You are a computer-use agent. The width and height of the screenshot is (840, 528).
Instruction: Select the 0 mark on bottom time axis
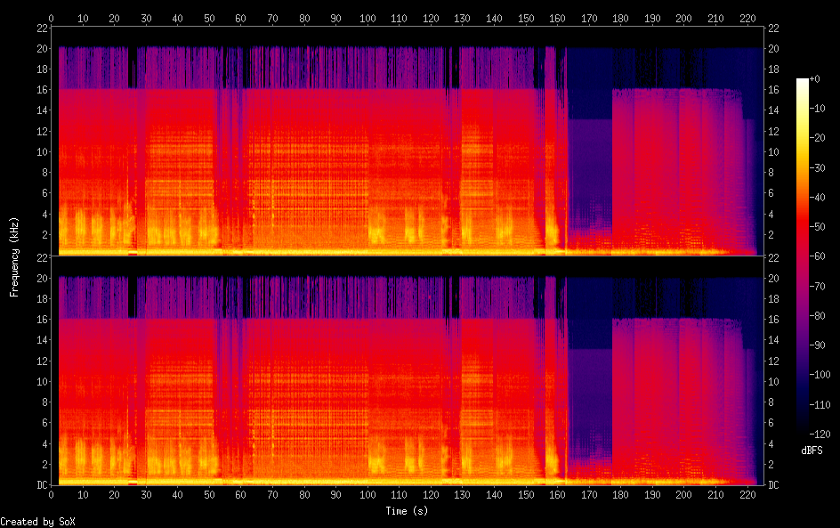[x=52, y=495]
